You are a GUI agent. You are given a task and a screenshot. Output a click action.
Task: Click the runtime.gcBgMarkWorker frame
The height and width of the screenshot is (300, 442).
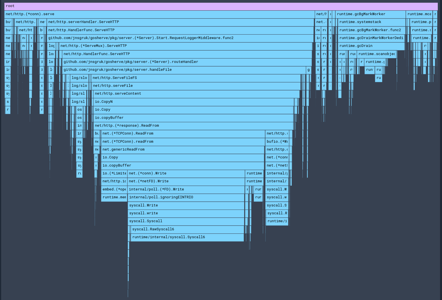click(x=370, y=14)
